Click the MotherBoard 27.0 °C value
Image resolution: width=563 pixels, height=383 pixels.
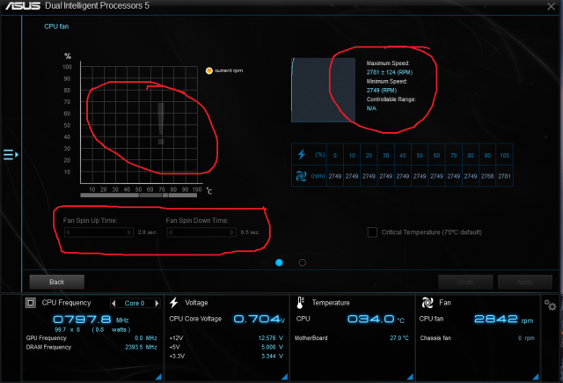click(399, 338)
